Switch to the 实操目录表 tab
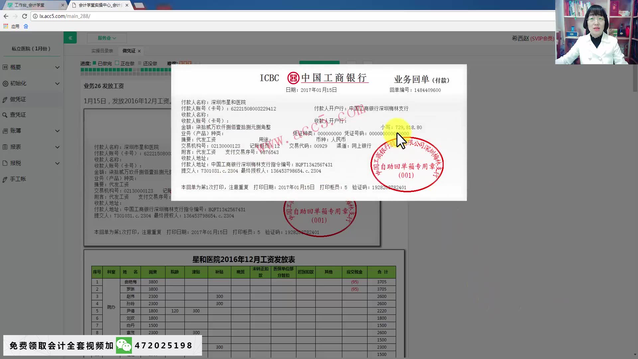Screen dimensions: 638x359 click(x=102, y=51)
